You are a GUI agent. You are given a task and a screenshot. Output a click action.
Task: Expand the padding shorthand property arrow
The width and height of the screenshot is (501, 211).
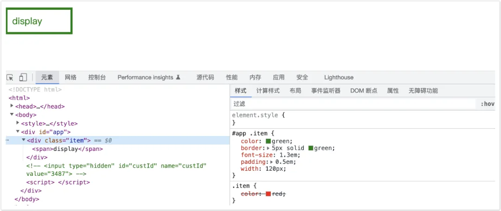click(272, 162)
